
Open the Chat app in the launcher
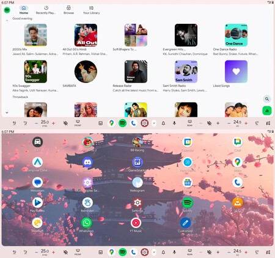click(x=238, y=142)
